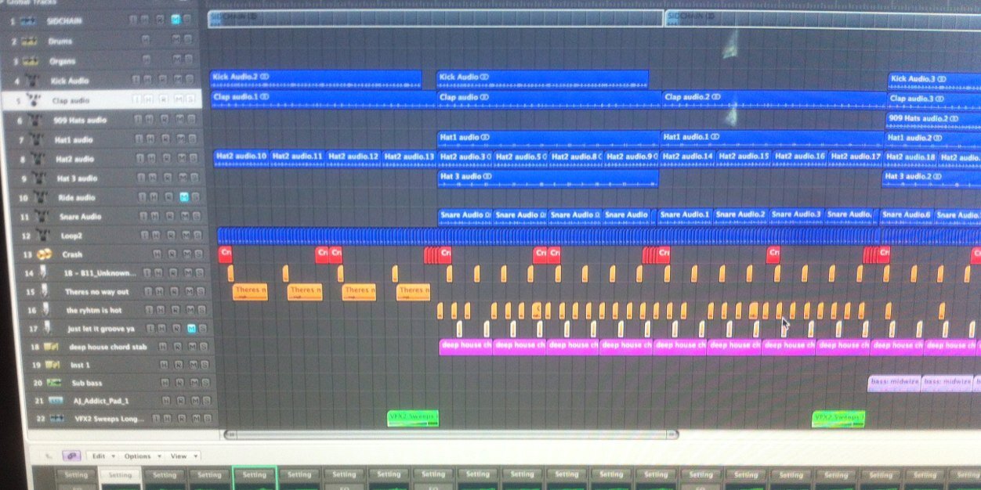
Task: Click the Hat1 audio track icon
Action: point(38,139)
